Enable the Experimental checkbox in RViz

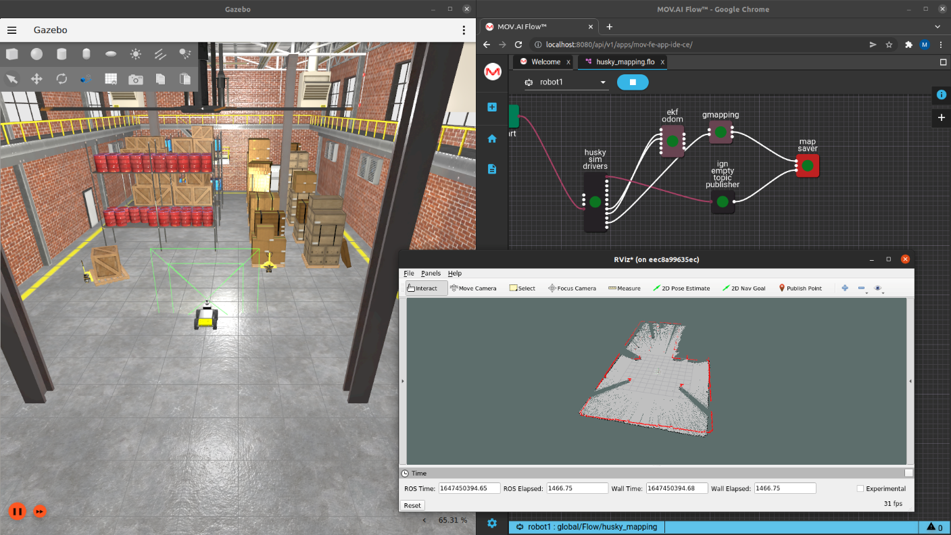tap(860, 488)
